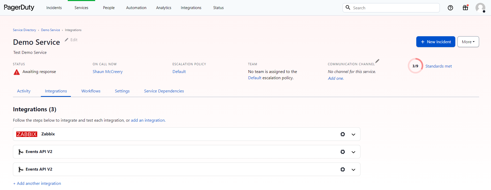Edit the communication channel with the pencil icon
Image resolution: width=491 pixels, height=190 pixels.
tap(377, 61)
